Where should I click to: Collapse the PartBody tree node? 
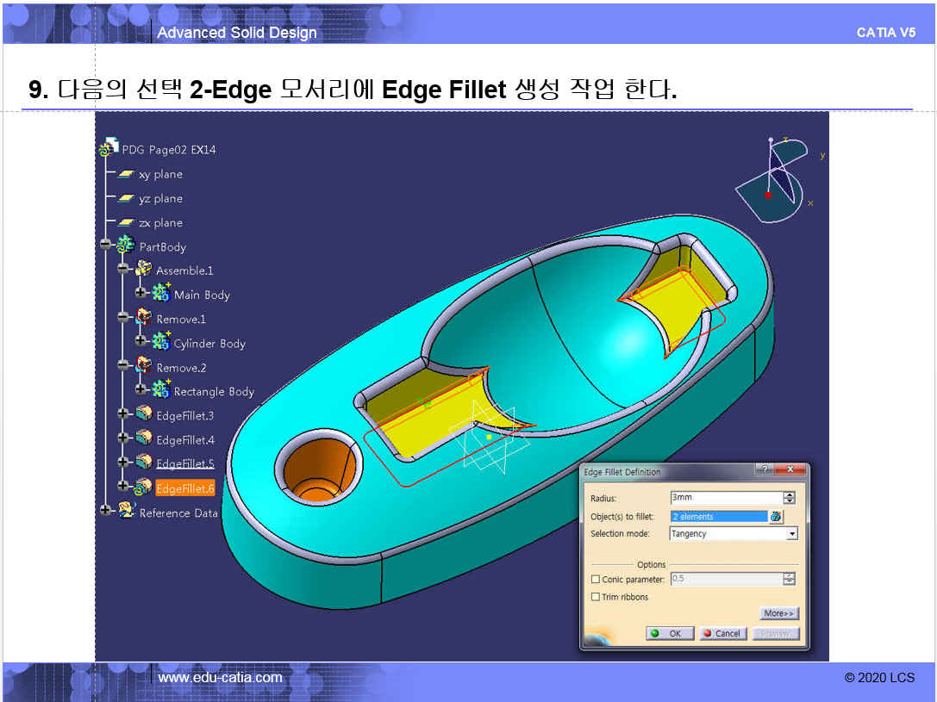[x=106, y=245]
